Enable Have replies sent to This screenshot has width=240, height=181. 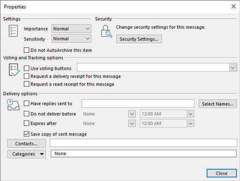[26, 104]
